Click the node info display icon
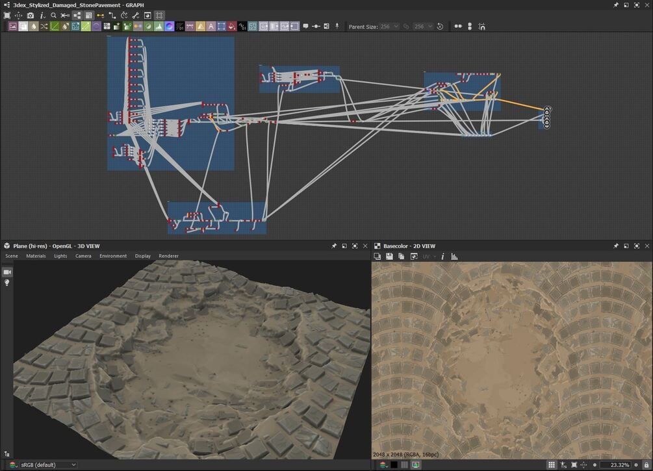 (x=42, y=16)
